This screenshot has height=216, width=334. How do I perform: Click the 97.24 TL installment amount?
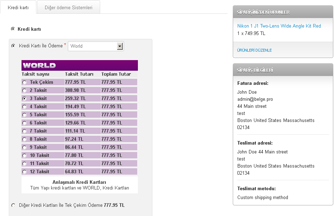[x=74, y=139]
